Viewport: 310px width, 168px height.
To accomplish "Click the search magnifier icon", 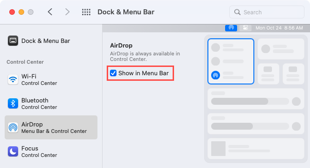I will tap(237, 12).
